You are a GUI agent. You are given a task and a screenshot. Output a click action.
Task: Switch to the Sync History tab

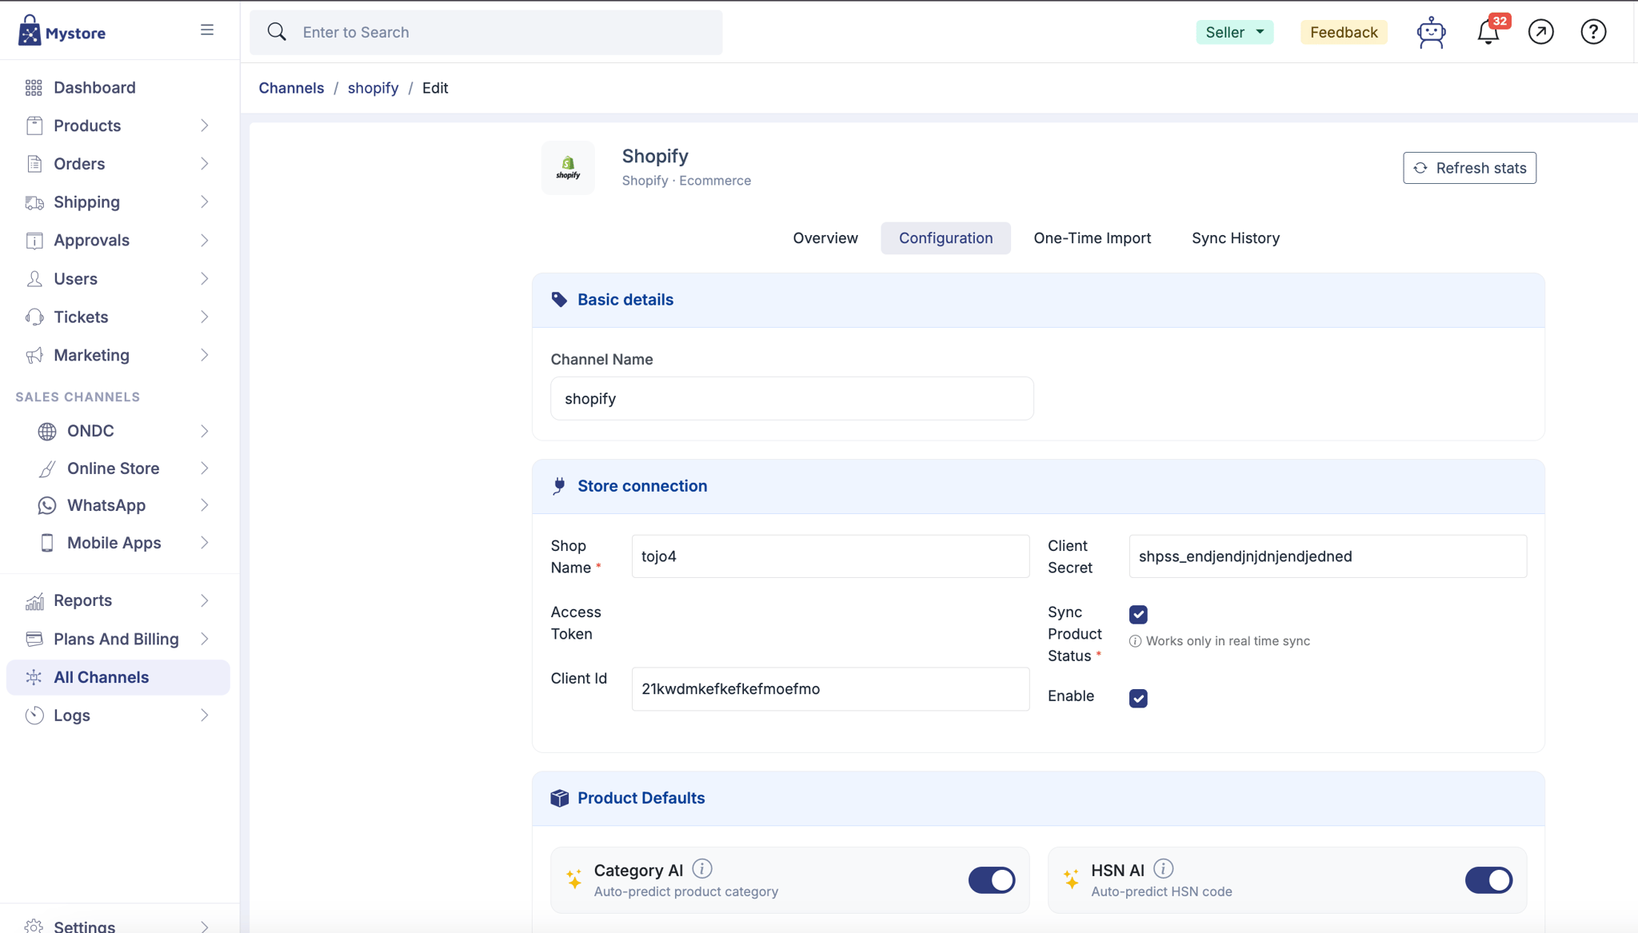1236,238
